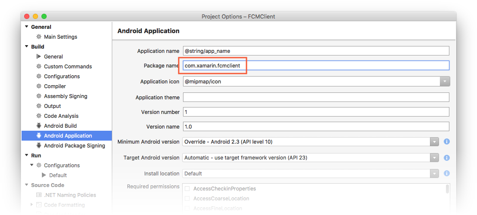Image resolution: width=477 pixels, height=215 pixels.
Task: Click the gear icon beside Code Analysis
Action: point(38,116)
